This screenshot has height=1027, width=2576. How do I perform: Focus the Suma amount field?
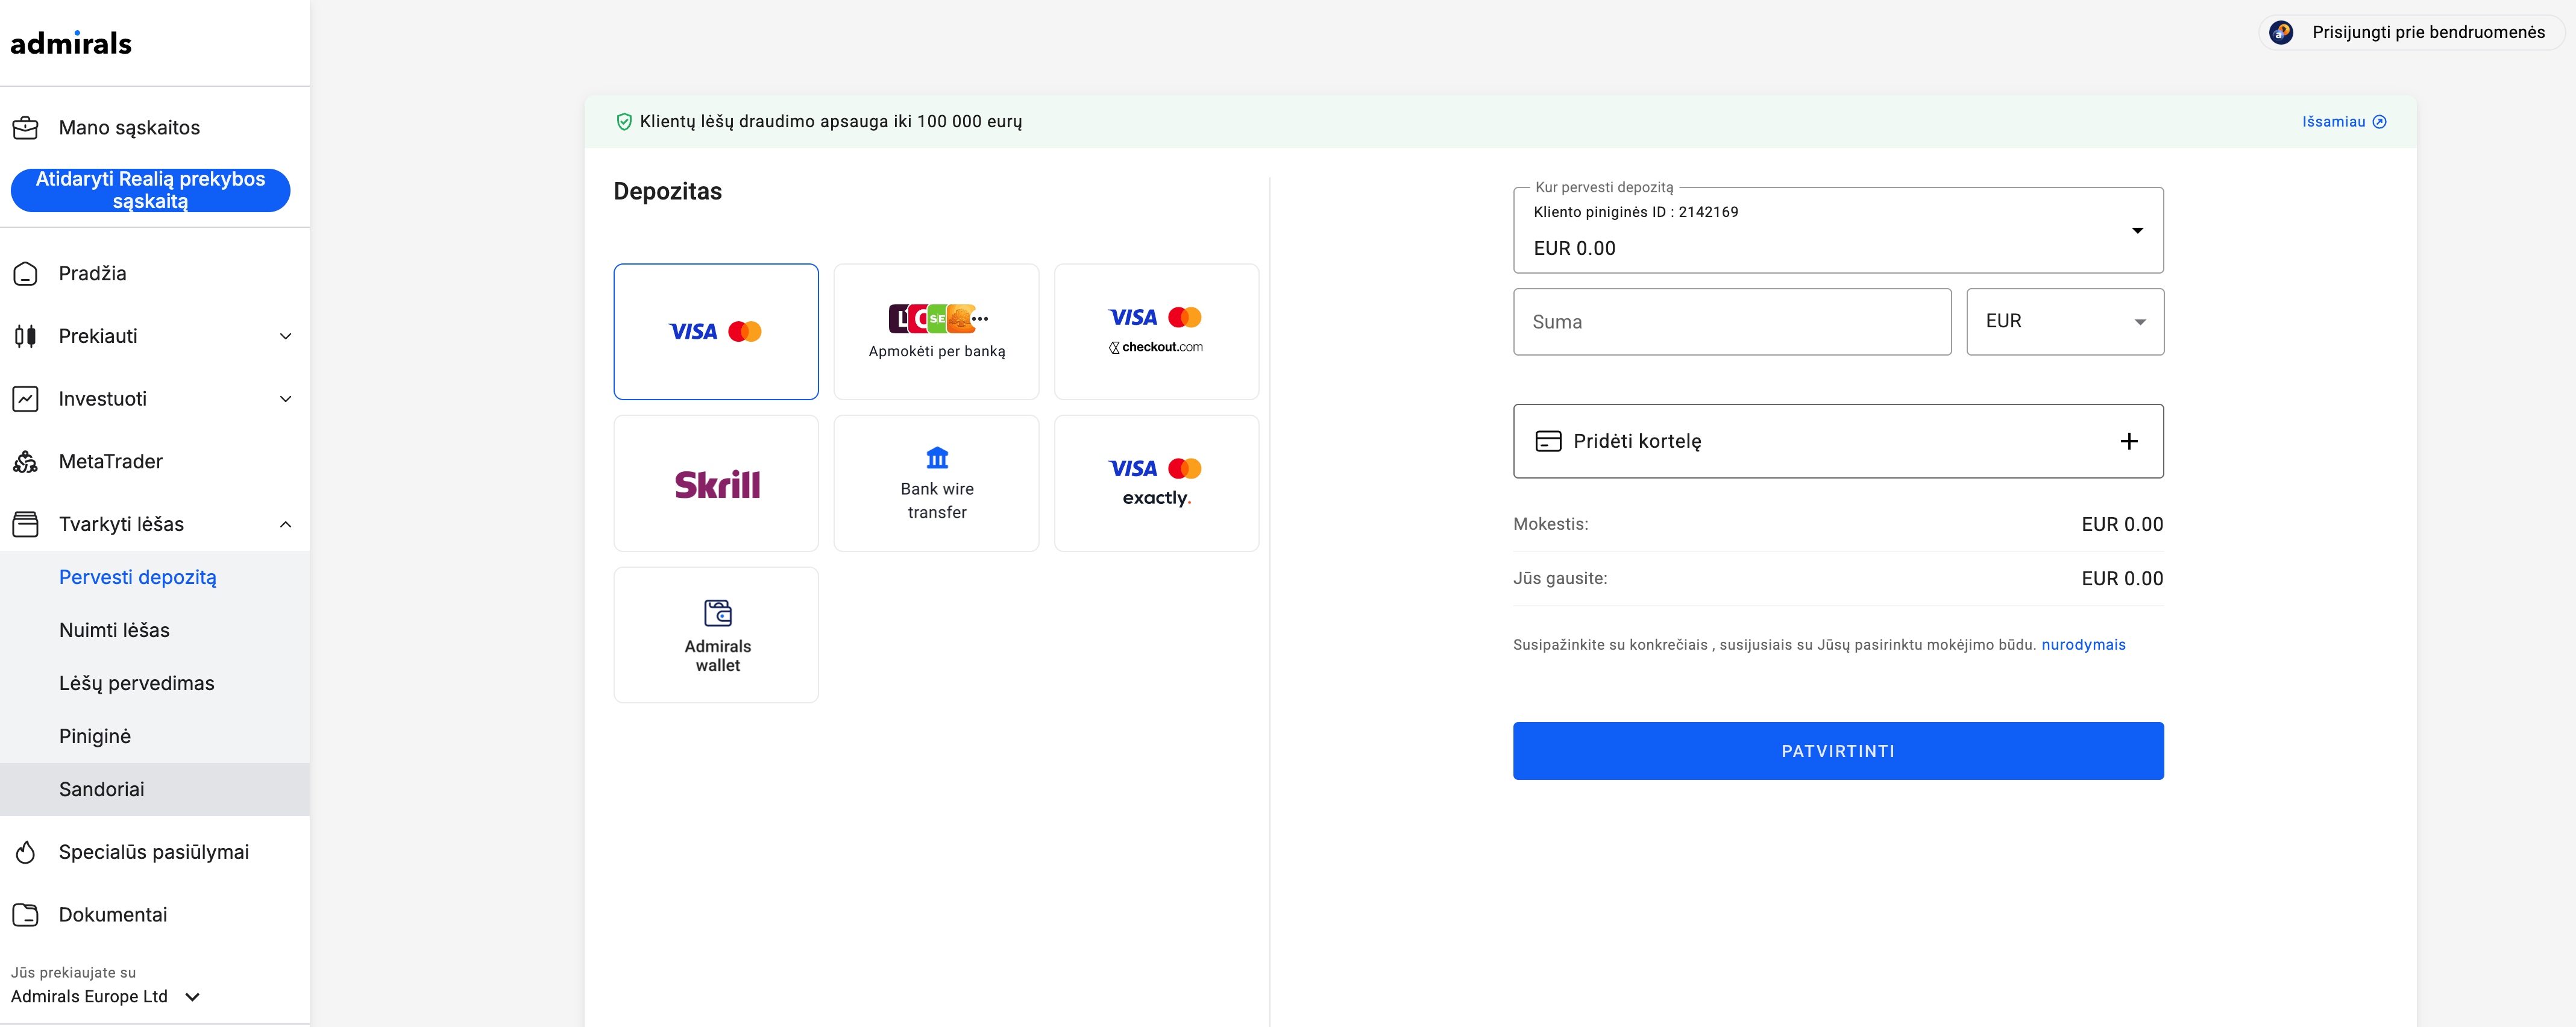click(x=1732, y=321)
